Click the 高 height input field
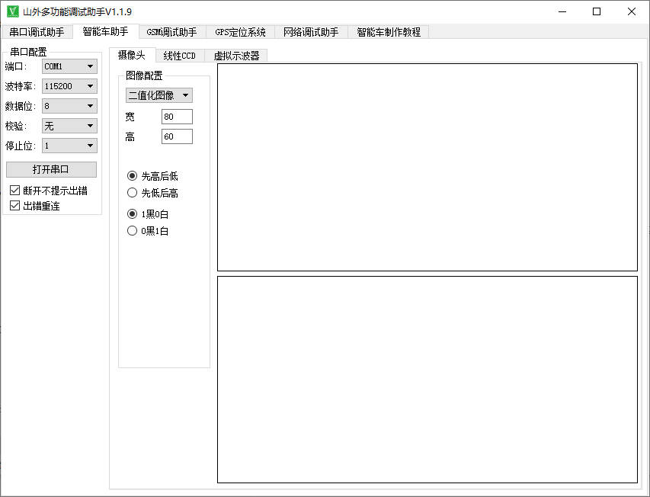 coord(177,136)
